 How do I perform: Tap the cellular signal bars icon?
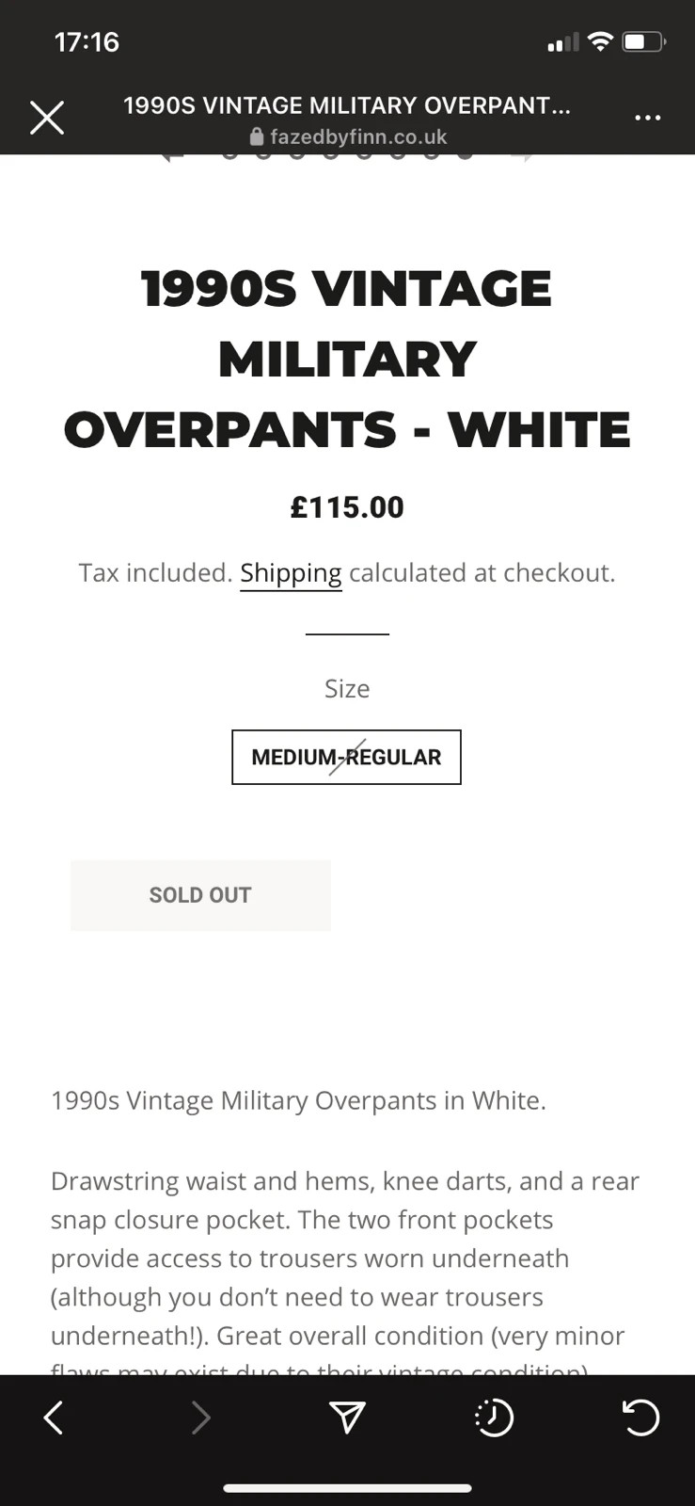[x=562, y=42]
